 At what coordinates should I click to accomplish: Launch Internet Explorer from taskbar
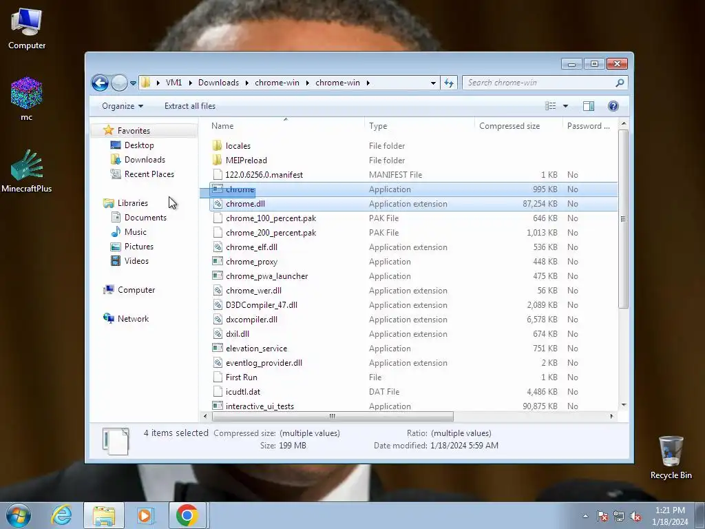61,515
